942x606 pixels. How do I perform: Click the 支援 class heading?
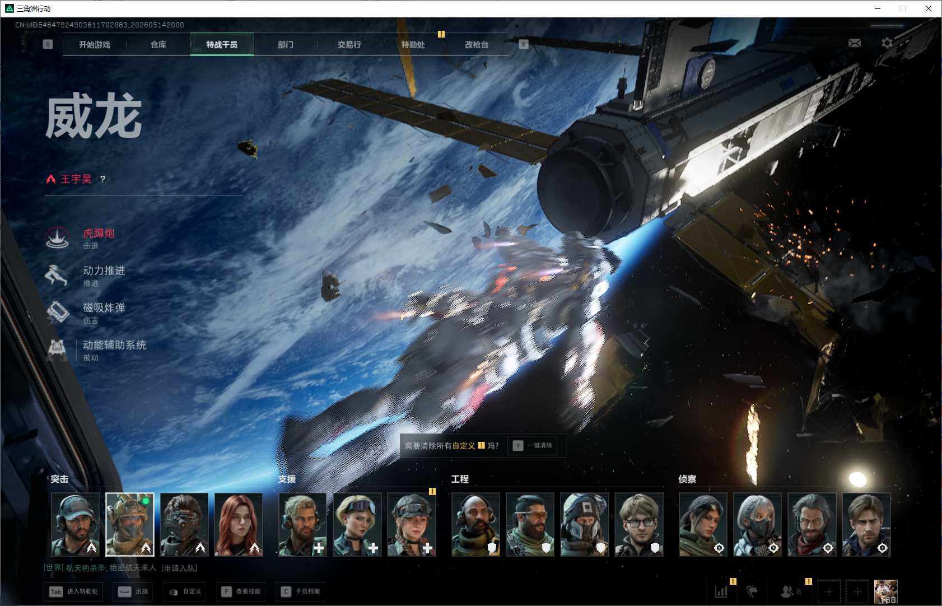pyautogui.click(x=287, y=479)
